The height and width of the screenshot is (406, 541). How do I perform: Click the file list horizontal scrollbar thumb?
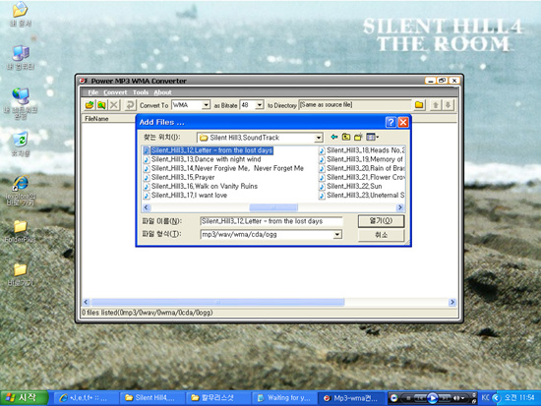tap(273, 207)
